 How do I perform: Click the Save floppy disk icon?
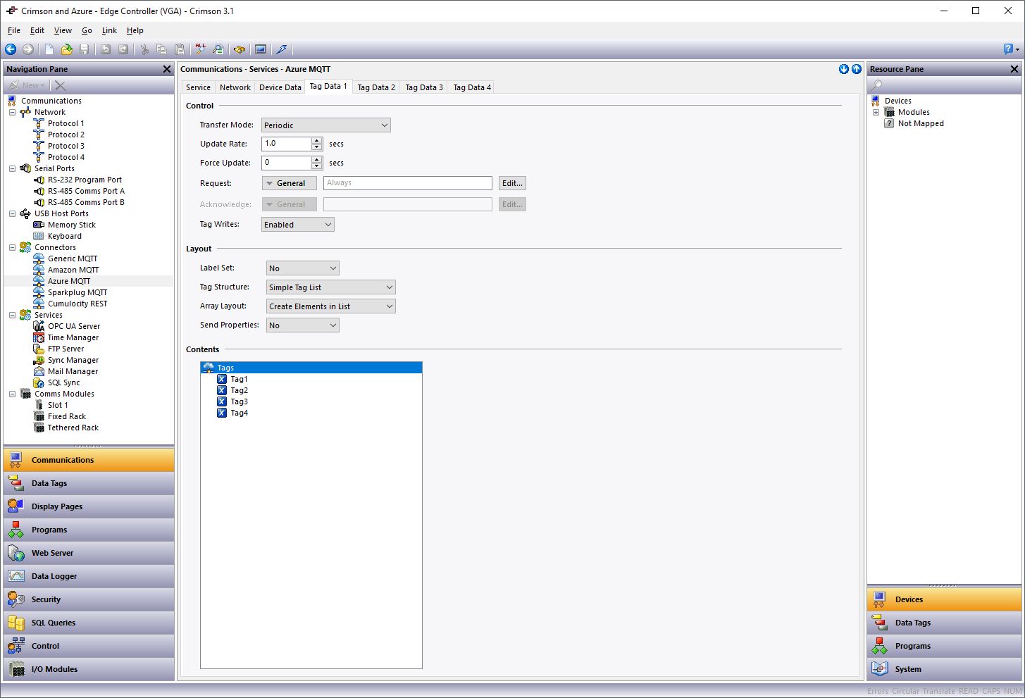coord(85,49)
